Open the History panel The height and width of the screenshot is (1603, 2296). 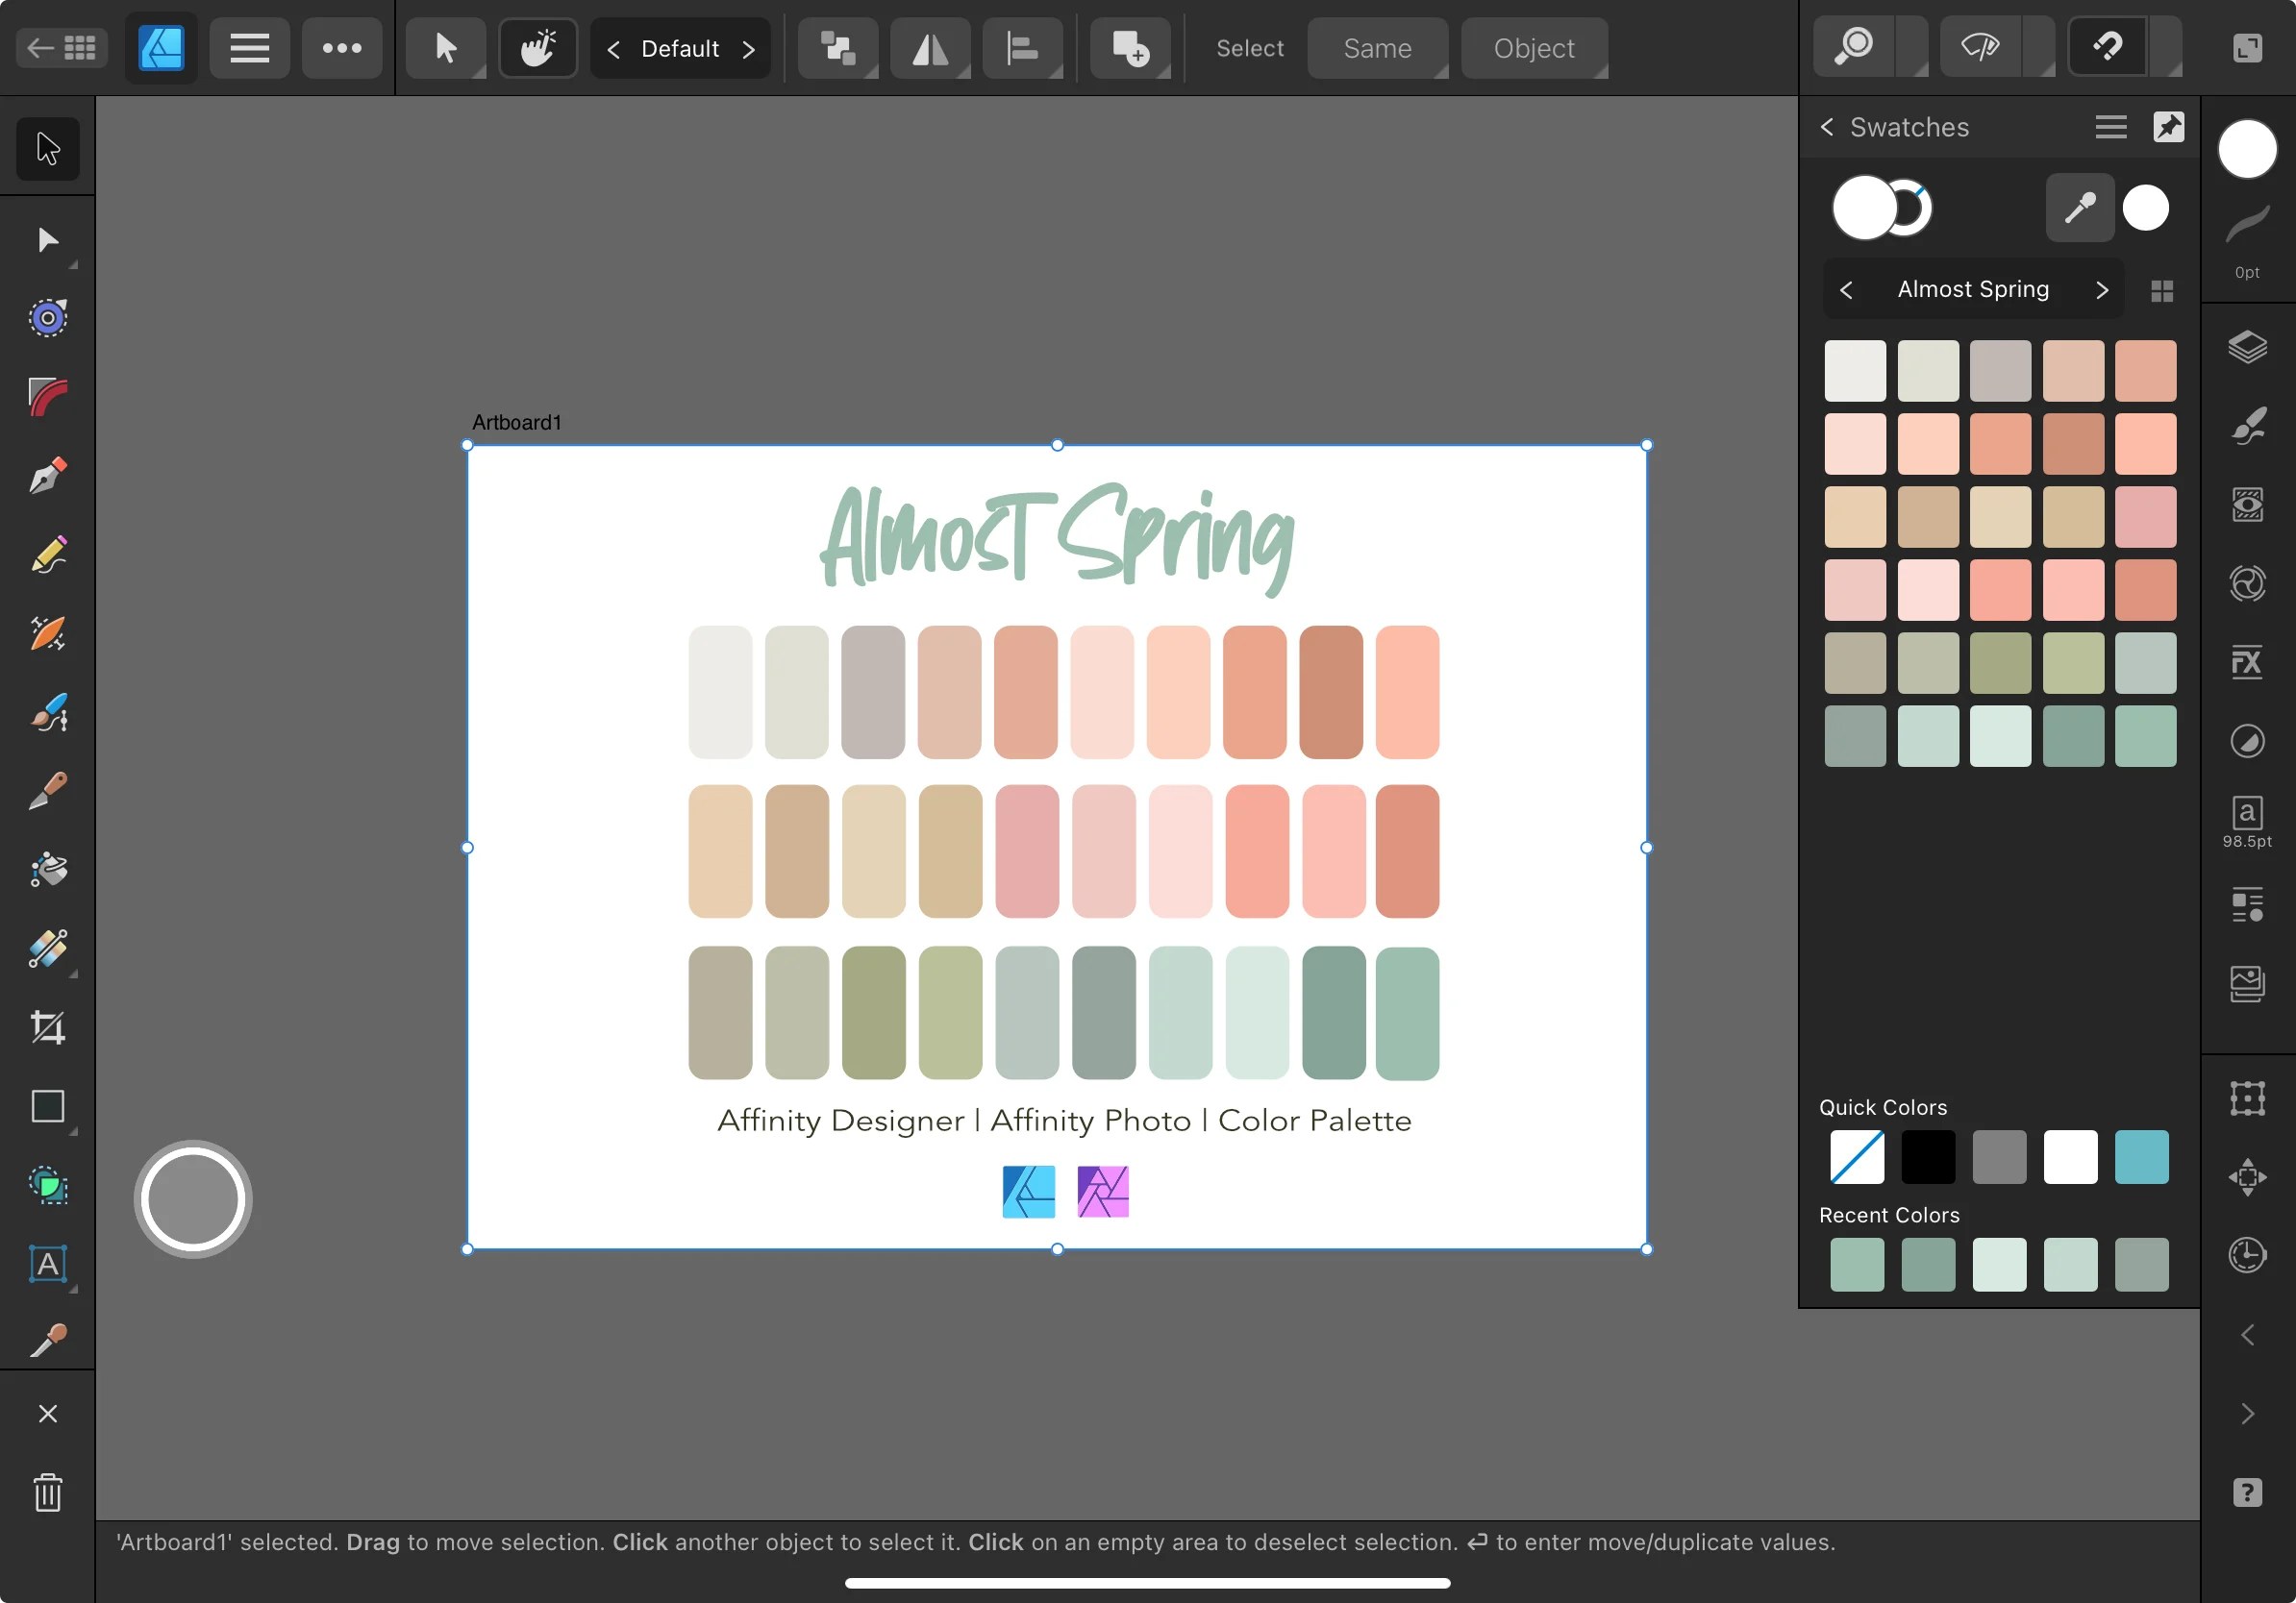(x=2248, y=1256)
